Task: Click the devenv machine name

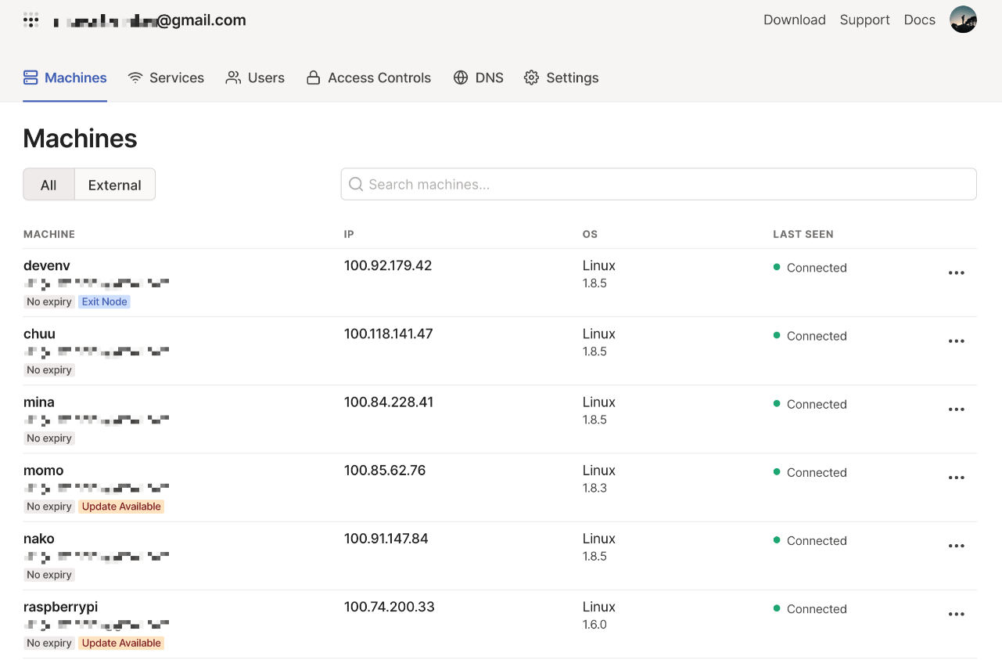Action: coord(47,265)
